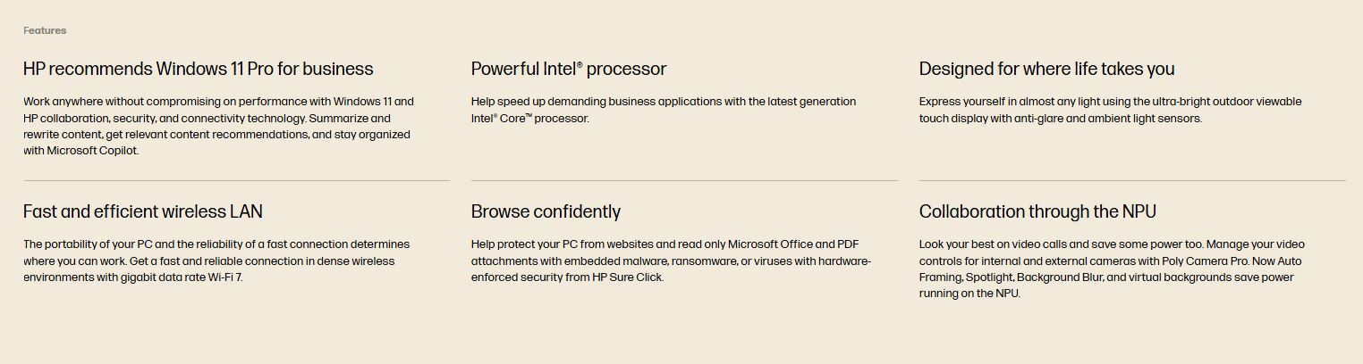This screenshot has height=364, width=1363.
Task: Click the paragraph starting with Work anywhere
Action: point(218,126)
